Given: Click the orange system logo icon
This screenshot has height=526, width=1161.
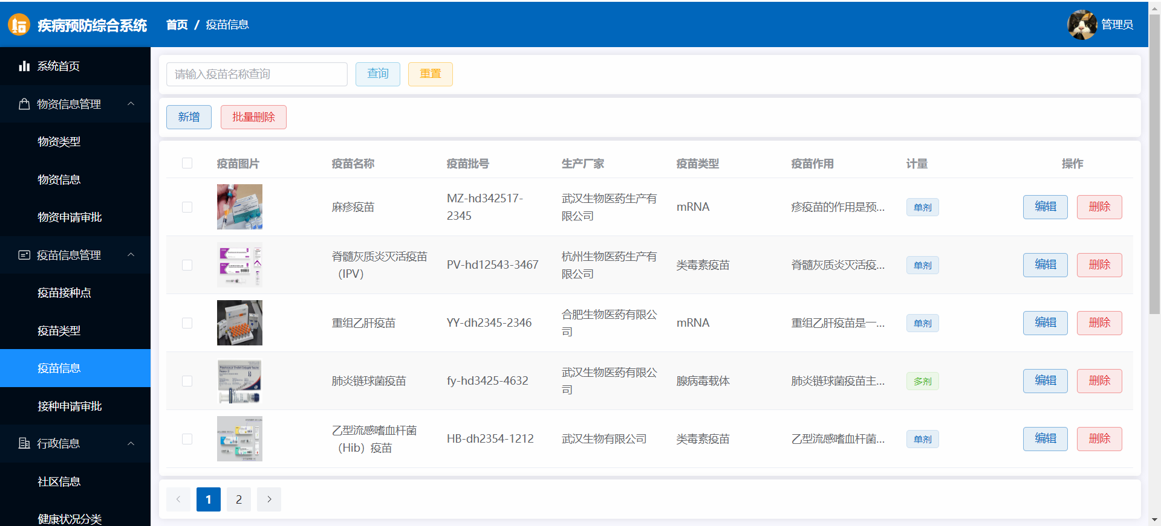Looking at the screenshot, I should pos(19,25).
